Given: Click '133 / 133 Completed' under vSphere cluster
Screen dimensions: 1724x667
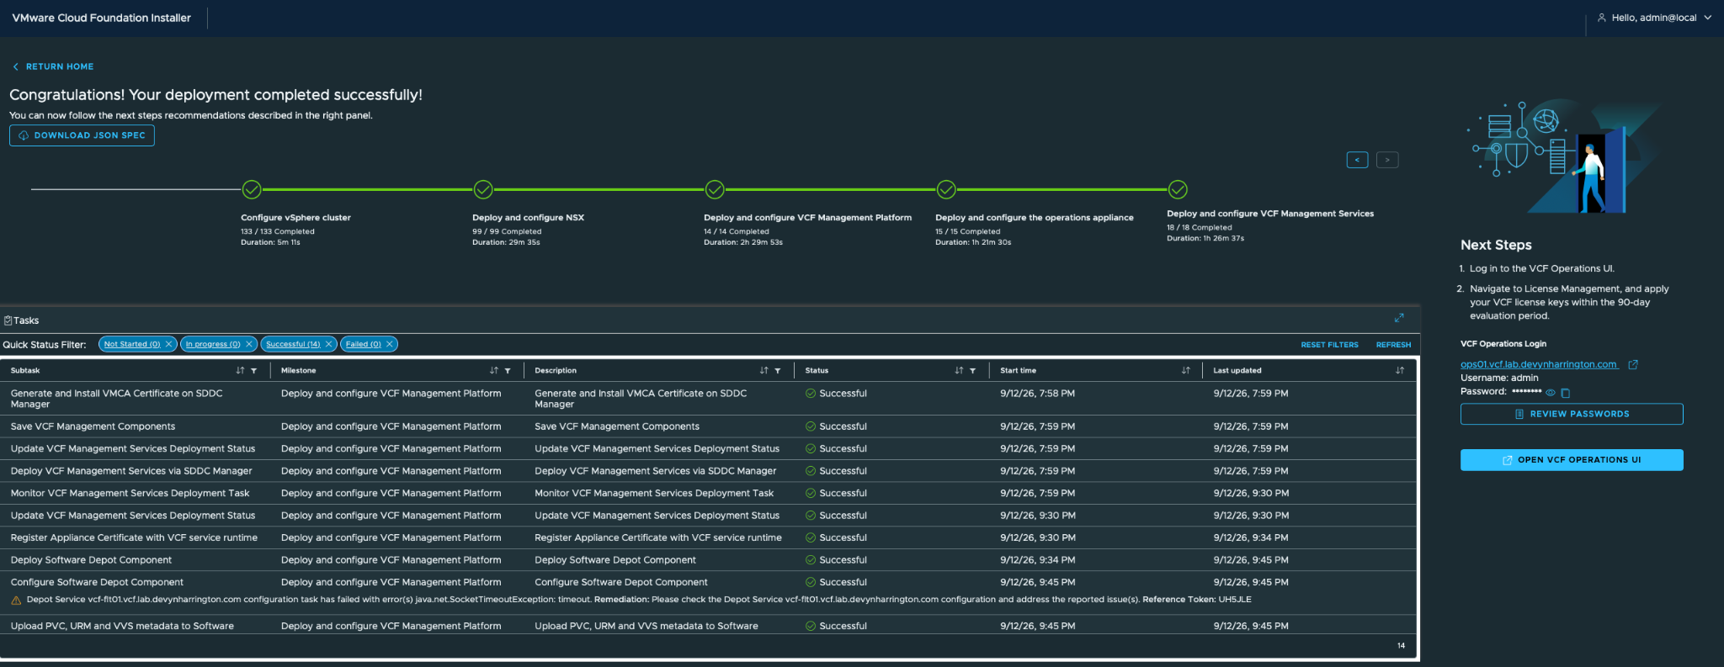Looking at the screenshot, I should 278,232.
